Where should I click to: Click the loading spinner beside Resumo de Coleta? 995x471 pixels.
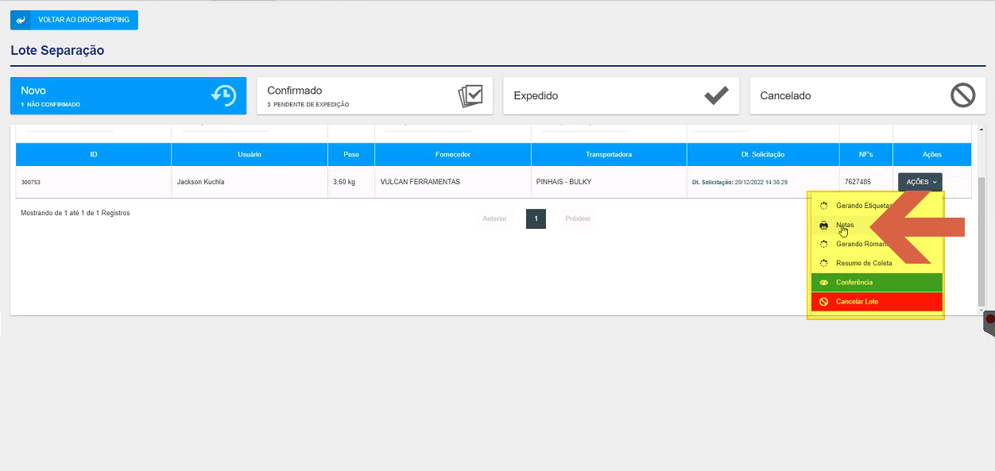point(823,263)
